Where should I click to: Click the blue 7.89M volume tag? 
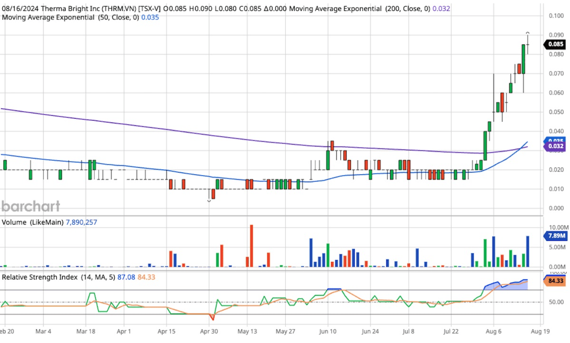coord(556,236)
